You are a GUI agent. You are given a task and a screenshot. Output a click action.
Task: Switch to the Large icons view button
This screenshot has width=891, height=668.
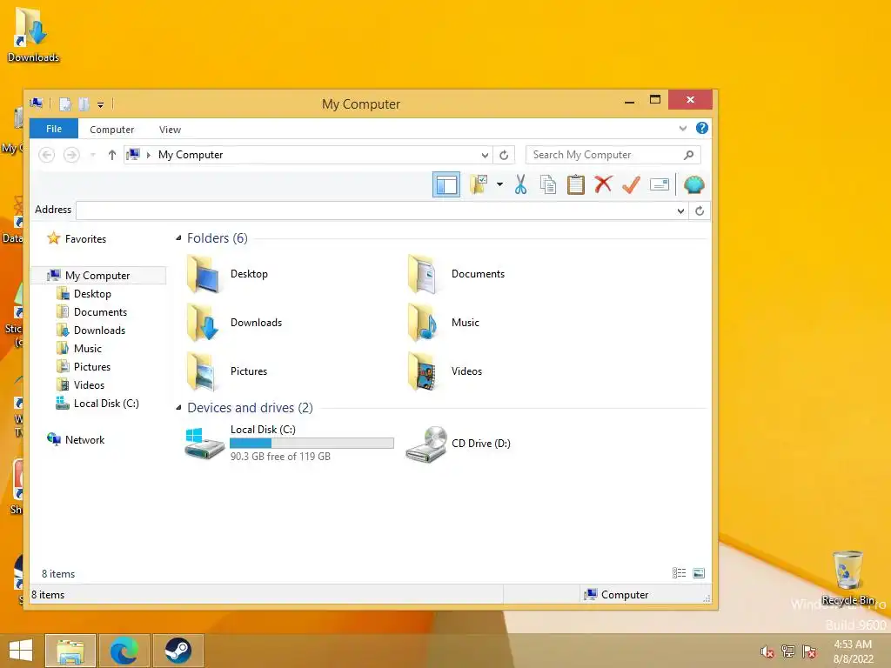(699, 573)
